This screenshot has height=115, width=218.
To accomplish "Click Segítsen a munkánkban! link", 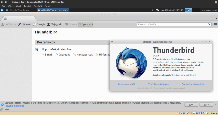I will [x=184, y=75].
